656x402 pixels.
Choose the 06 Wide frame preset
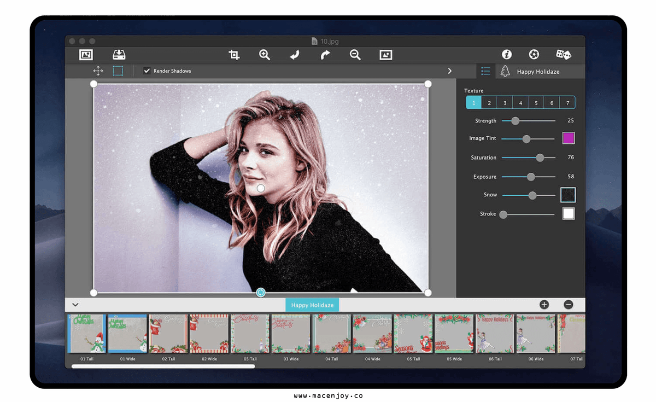pyautogui.click(x=536, y=333)
